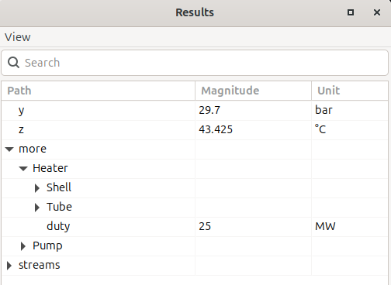Select the Tube row label
The height and width of the screenshot is (285, 391).
59,207
